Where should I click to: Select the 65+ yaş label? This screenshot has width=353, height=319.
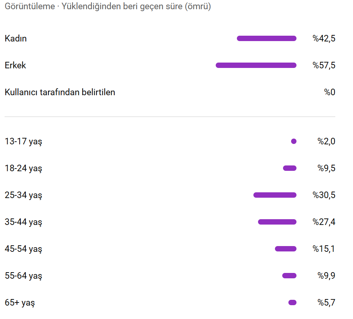[20, 302]
